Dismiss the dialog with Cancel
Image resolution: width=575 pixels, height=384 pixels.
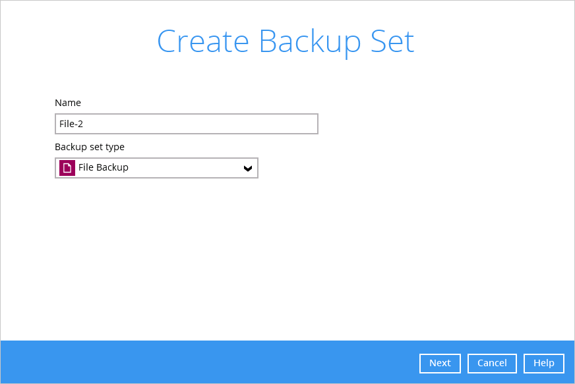[x=492, y=363]
